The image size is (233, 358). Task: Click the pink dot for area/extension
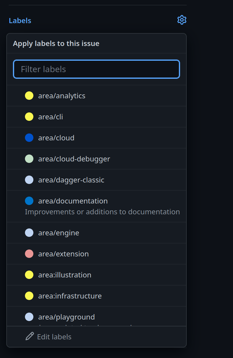[29, 254]
